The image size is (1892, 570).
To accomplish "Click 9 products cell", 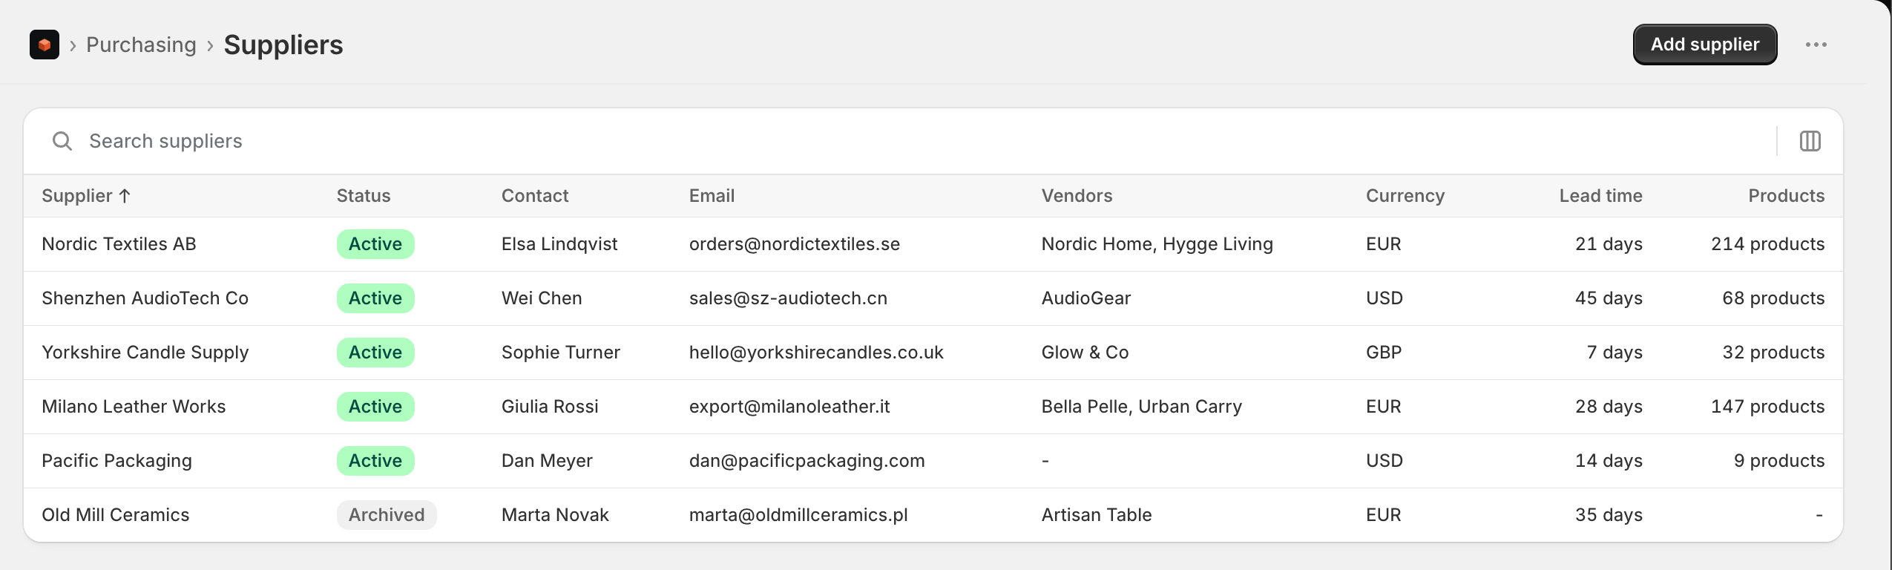I will click(x=1779, y=461).
